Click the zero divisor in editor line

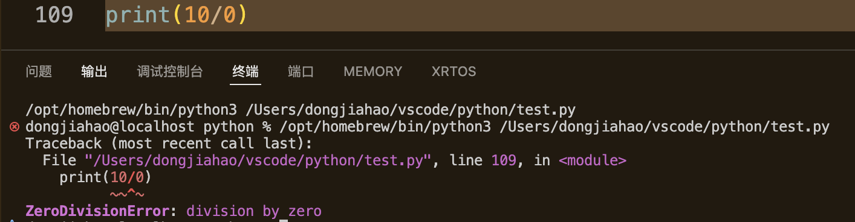coord(229,15)
